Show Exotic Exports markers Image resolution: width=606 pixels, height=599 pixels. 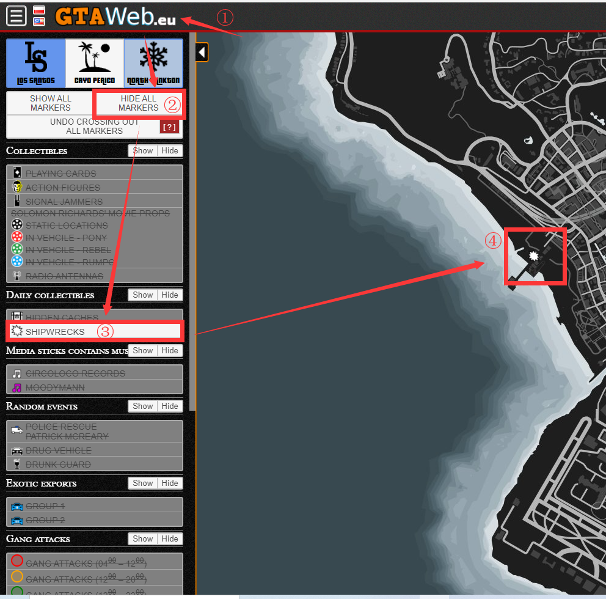[142, 483]
